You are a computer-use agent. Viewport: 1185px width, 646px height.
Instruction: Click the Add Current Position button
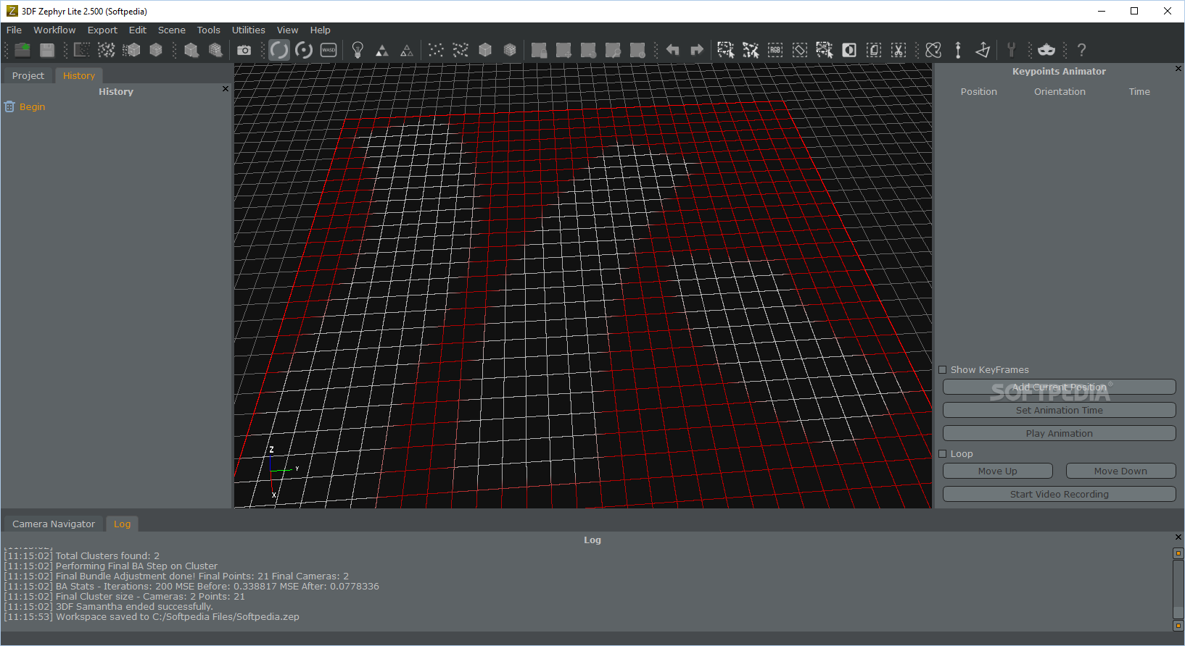point(1060,387)
